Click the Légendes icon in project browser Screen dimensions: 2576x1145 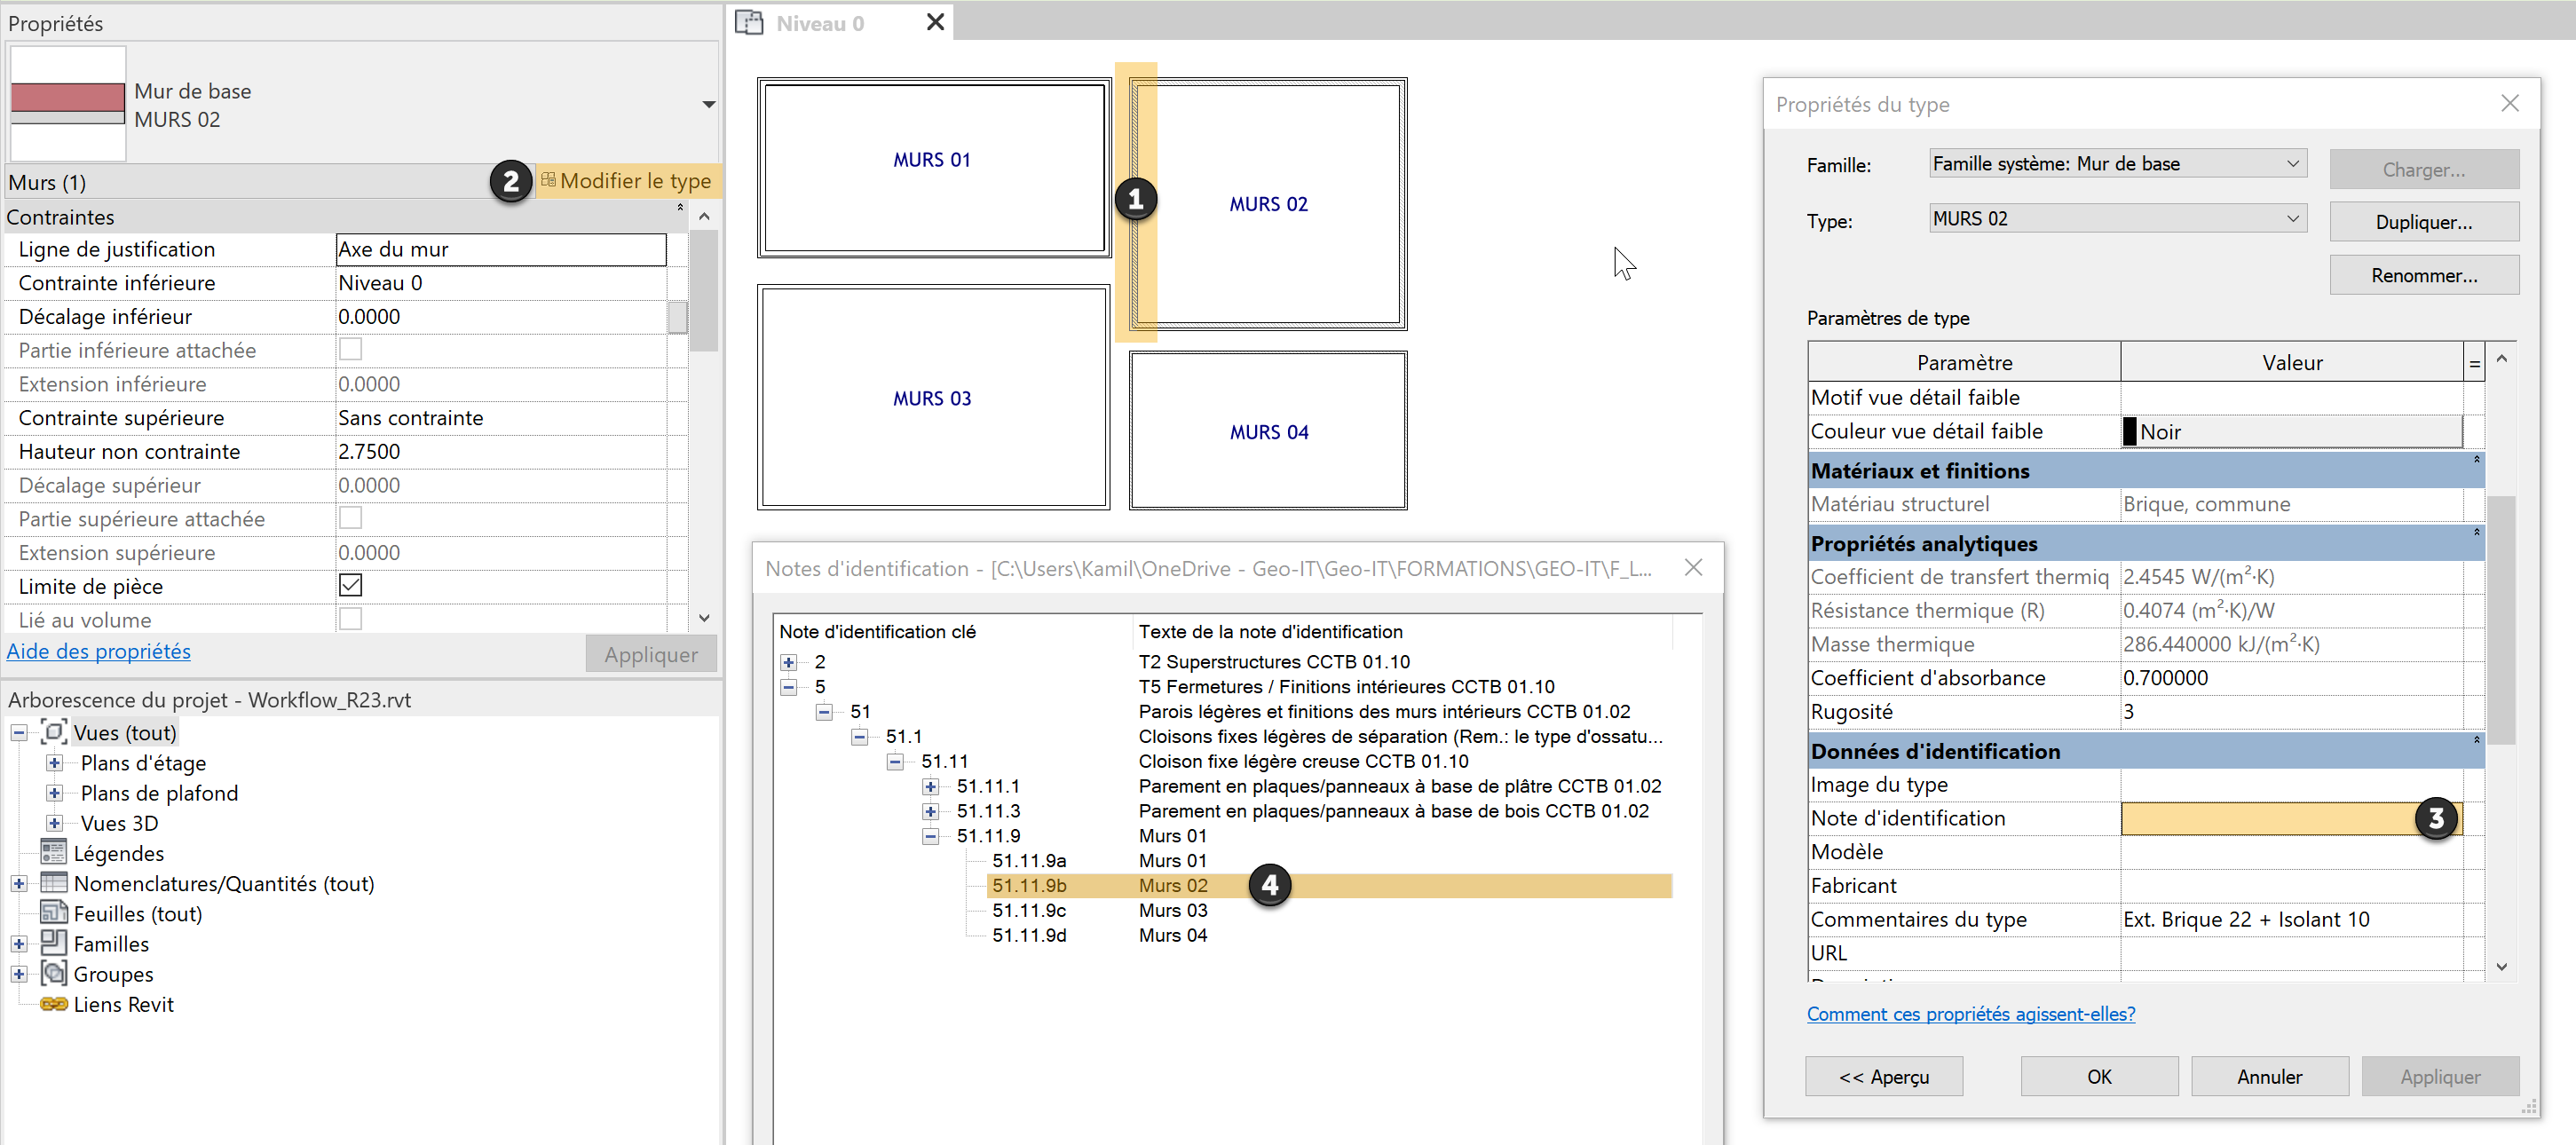tap(53, 852)
